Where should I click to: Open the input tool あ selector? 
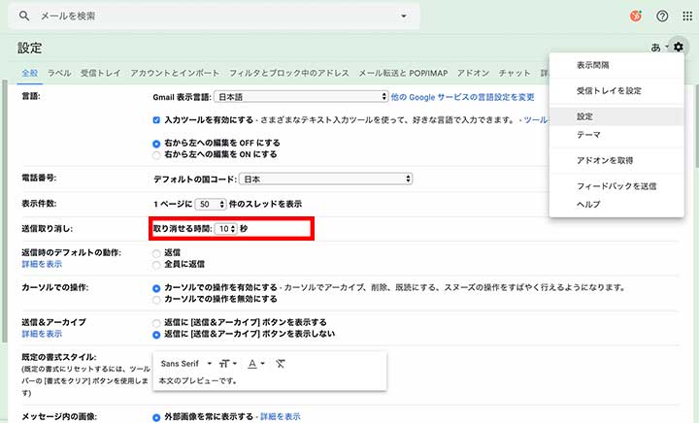(659, 48)
